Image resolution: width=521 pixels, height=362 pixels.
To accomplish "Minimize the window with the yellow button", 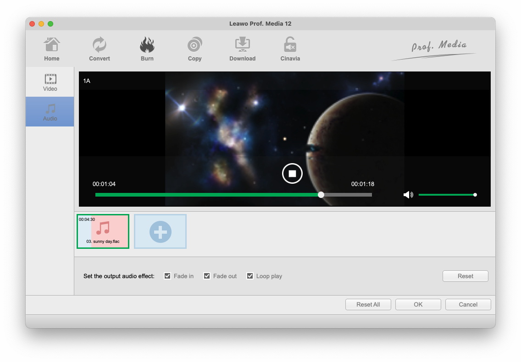I will pyautogui.click(x=41, y=23).
